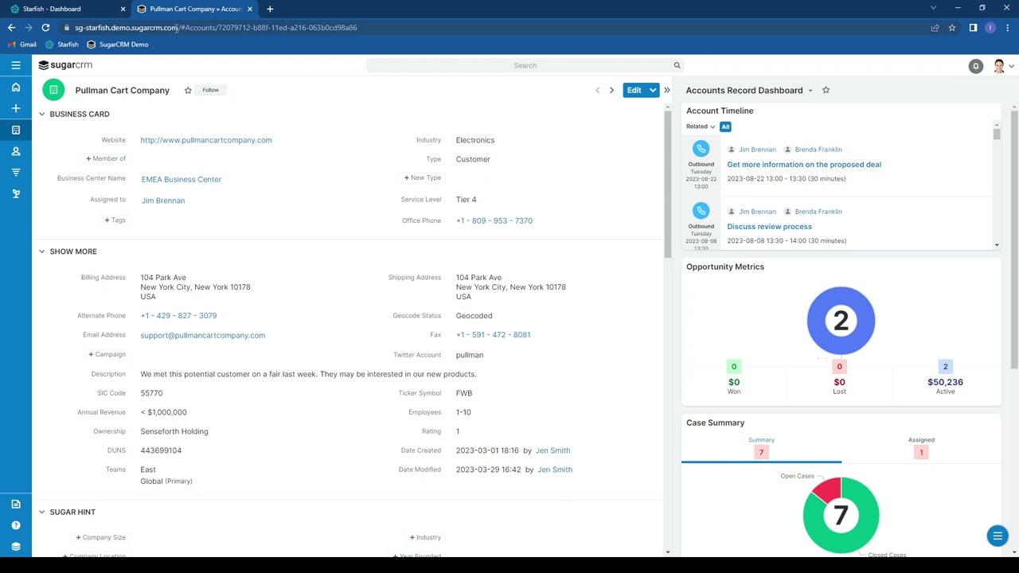
Task: Open the blue floating menu button bottom right
Action: [998, 536]
